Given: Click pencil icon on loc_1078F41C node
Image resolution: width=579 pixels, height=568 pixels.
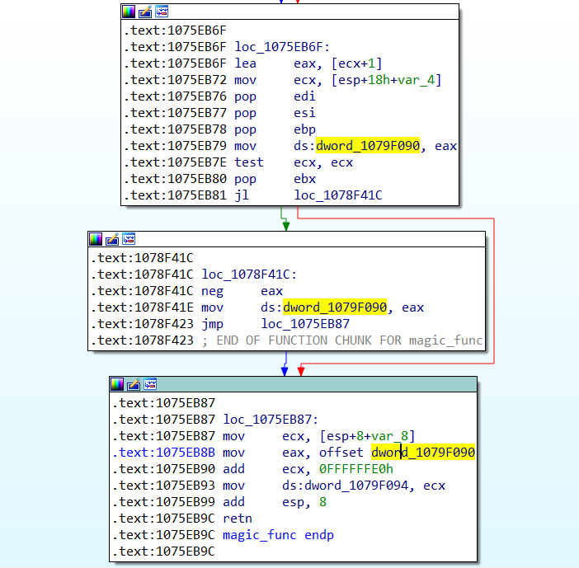Looking at the screenshot, I should (x=111, y=239).
